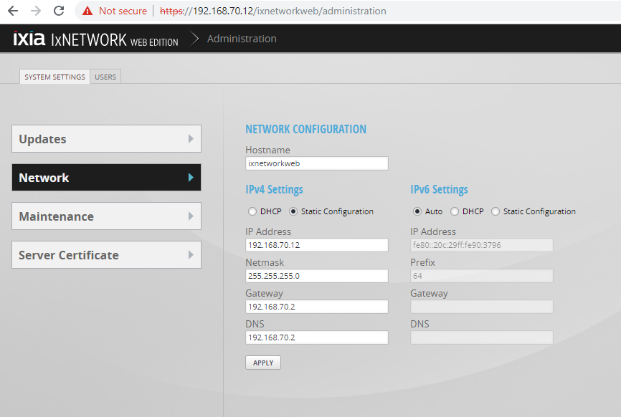Click the Ixia IxNetwork logo
621x417 pixels.
[x=95, y=39]
